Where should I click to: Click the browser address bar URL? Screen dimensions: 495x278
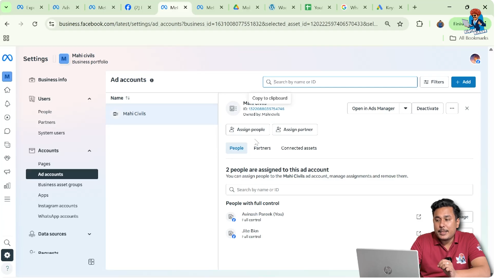click(218, 24)
